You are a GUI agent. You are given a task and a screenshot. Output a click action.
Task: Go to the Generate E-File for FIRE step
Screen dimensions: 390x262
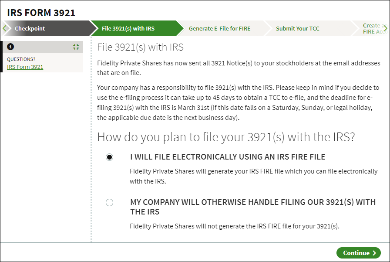pyautogui.click(x=220, y=28)
